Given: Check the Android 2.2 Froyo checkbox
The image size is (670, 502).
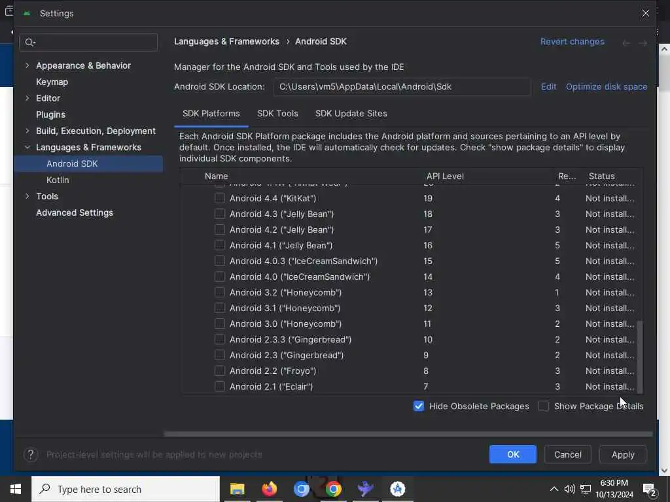Looking at the screenshot, I should (x=220, y=371).
